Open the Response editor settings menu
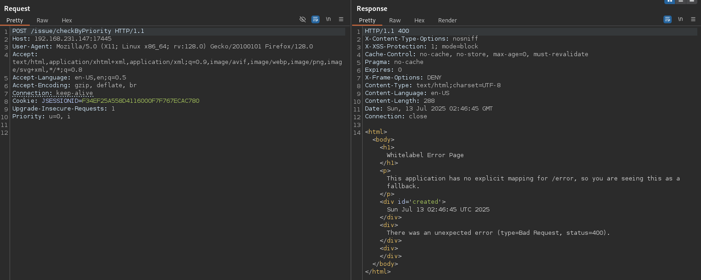 (694, 19)
